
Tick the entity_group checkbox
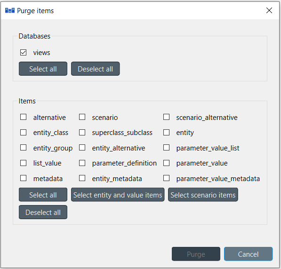(23, 148)
